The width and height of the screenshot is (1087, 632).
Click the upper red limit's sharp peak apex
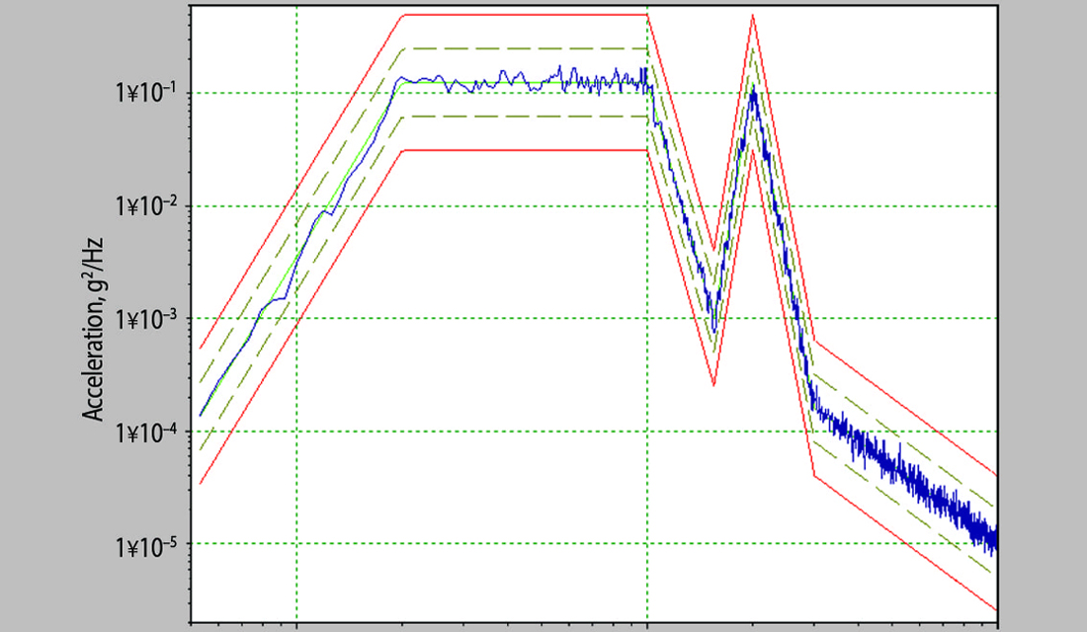pyautogui.click(x=753, y=15)
